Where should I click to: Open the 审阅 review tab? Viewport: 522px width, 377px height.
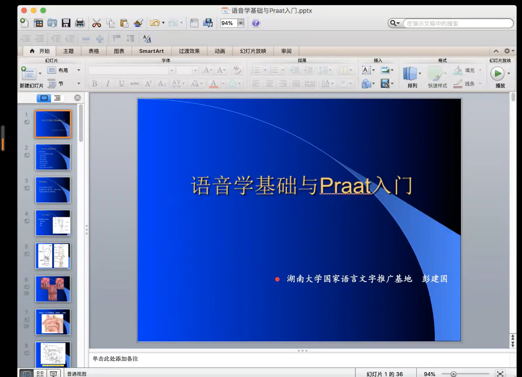(x=286, y=51)
